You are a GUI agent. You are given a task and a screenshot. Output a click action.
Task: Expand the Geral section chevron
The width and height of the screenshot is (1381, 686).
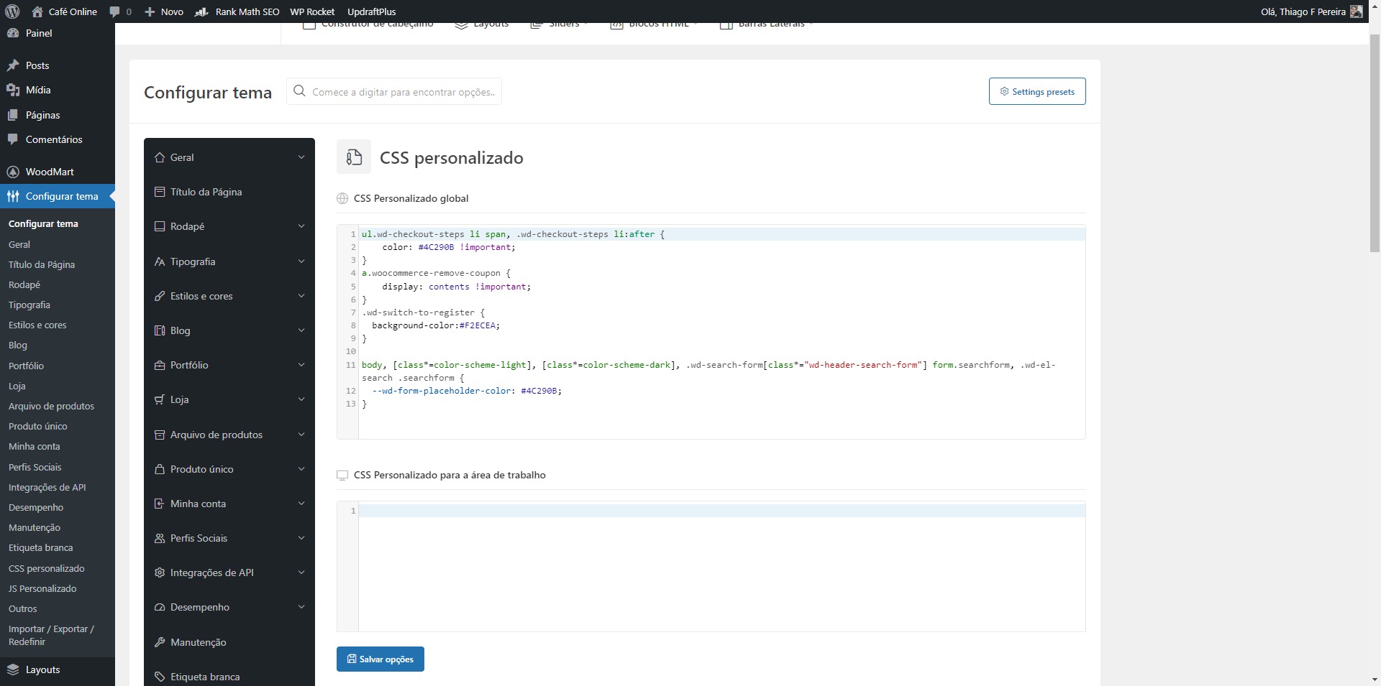coord(301,157)
